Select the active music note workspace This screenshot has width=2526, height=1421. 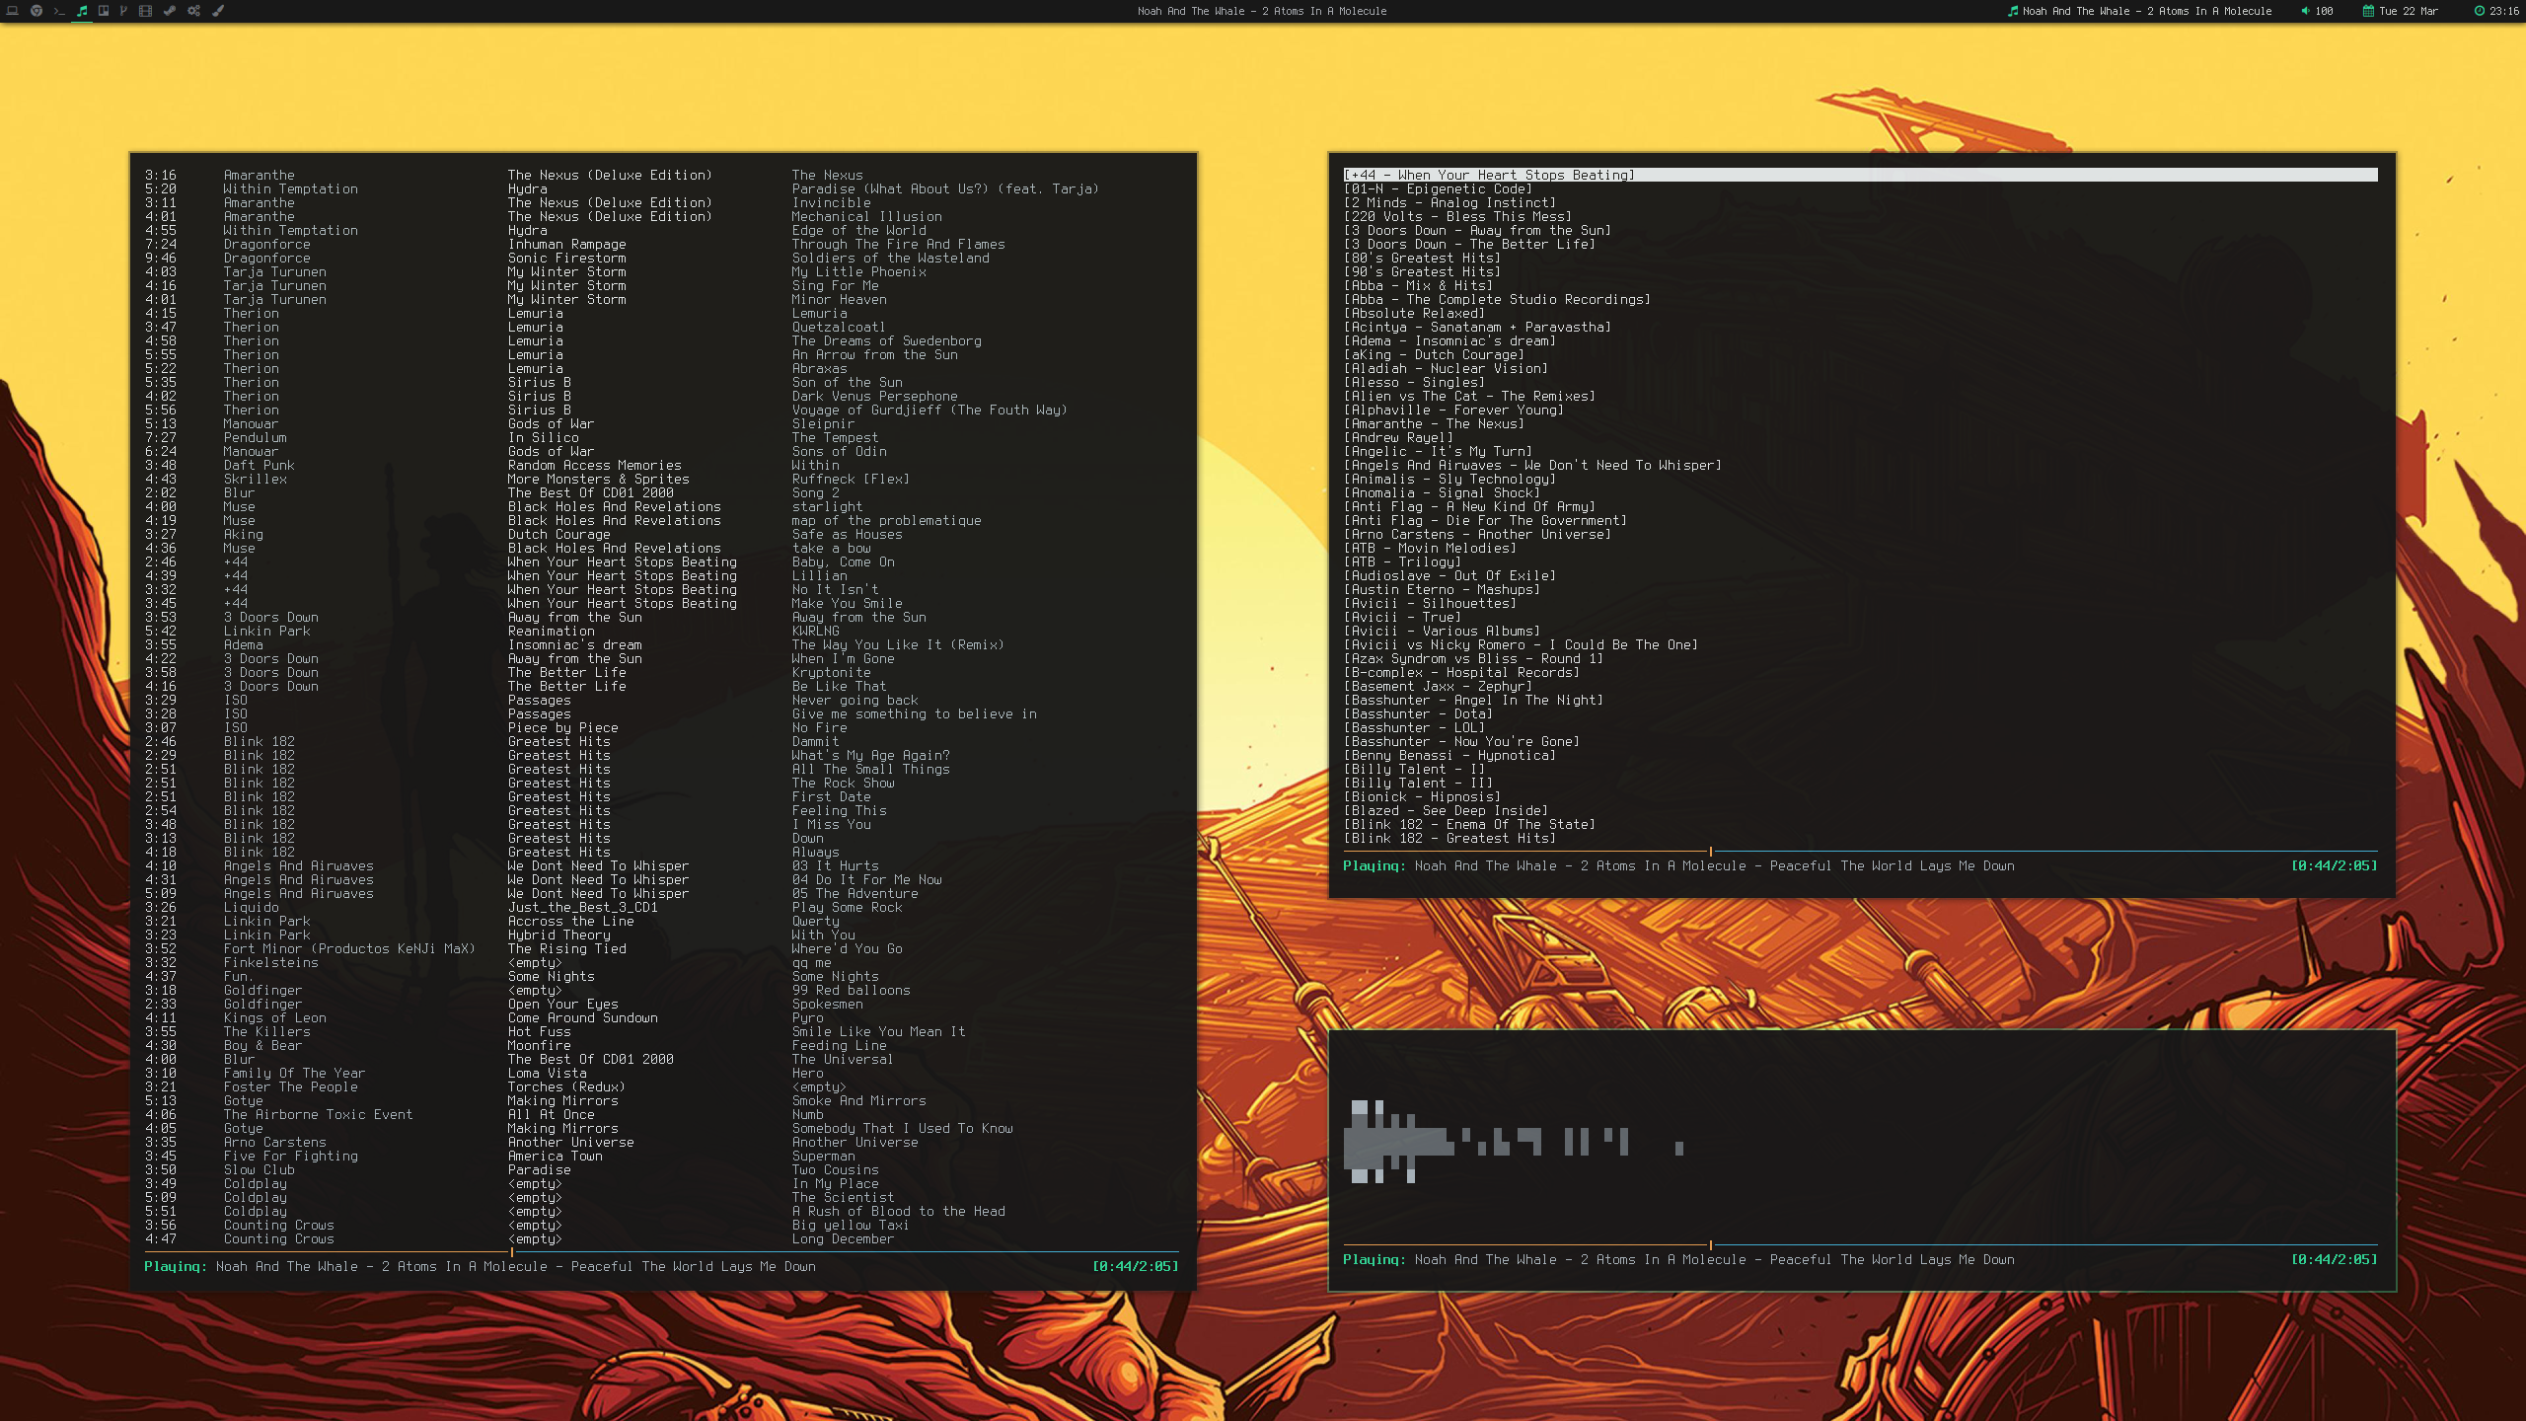82,11
